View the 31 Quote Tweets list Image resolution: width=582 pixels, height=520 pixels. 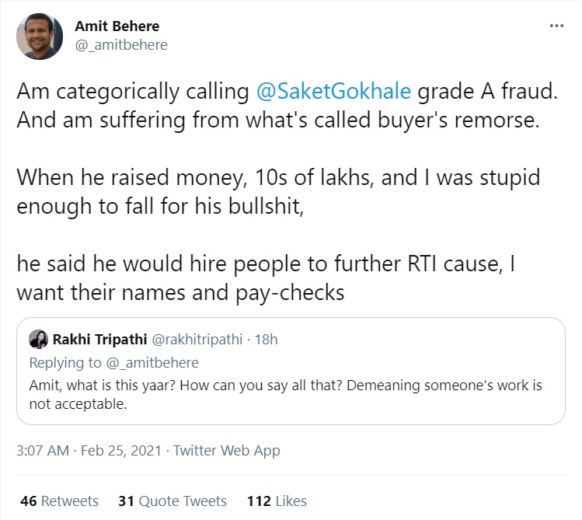[172, 501]
